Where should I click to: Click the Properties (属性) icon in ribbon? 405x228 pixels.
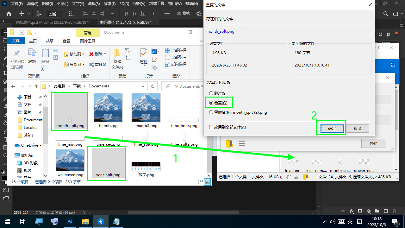[144, 56]
